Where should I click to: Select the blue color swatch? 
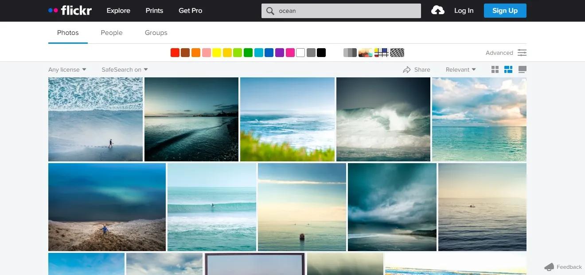(x=269, y=53)
